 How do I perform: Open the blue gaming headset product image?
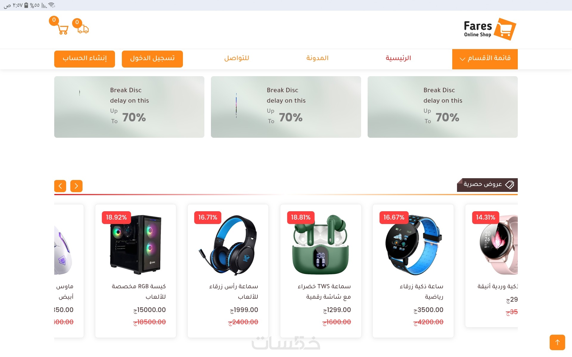(x=228, y=245)
